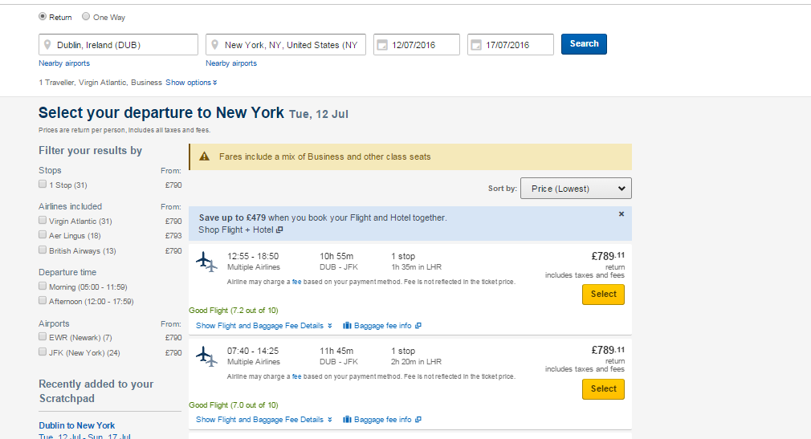Click the warning icon in the fares notice

coord(205,156)
